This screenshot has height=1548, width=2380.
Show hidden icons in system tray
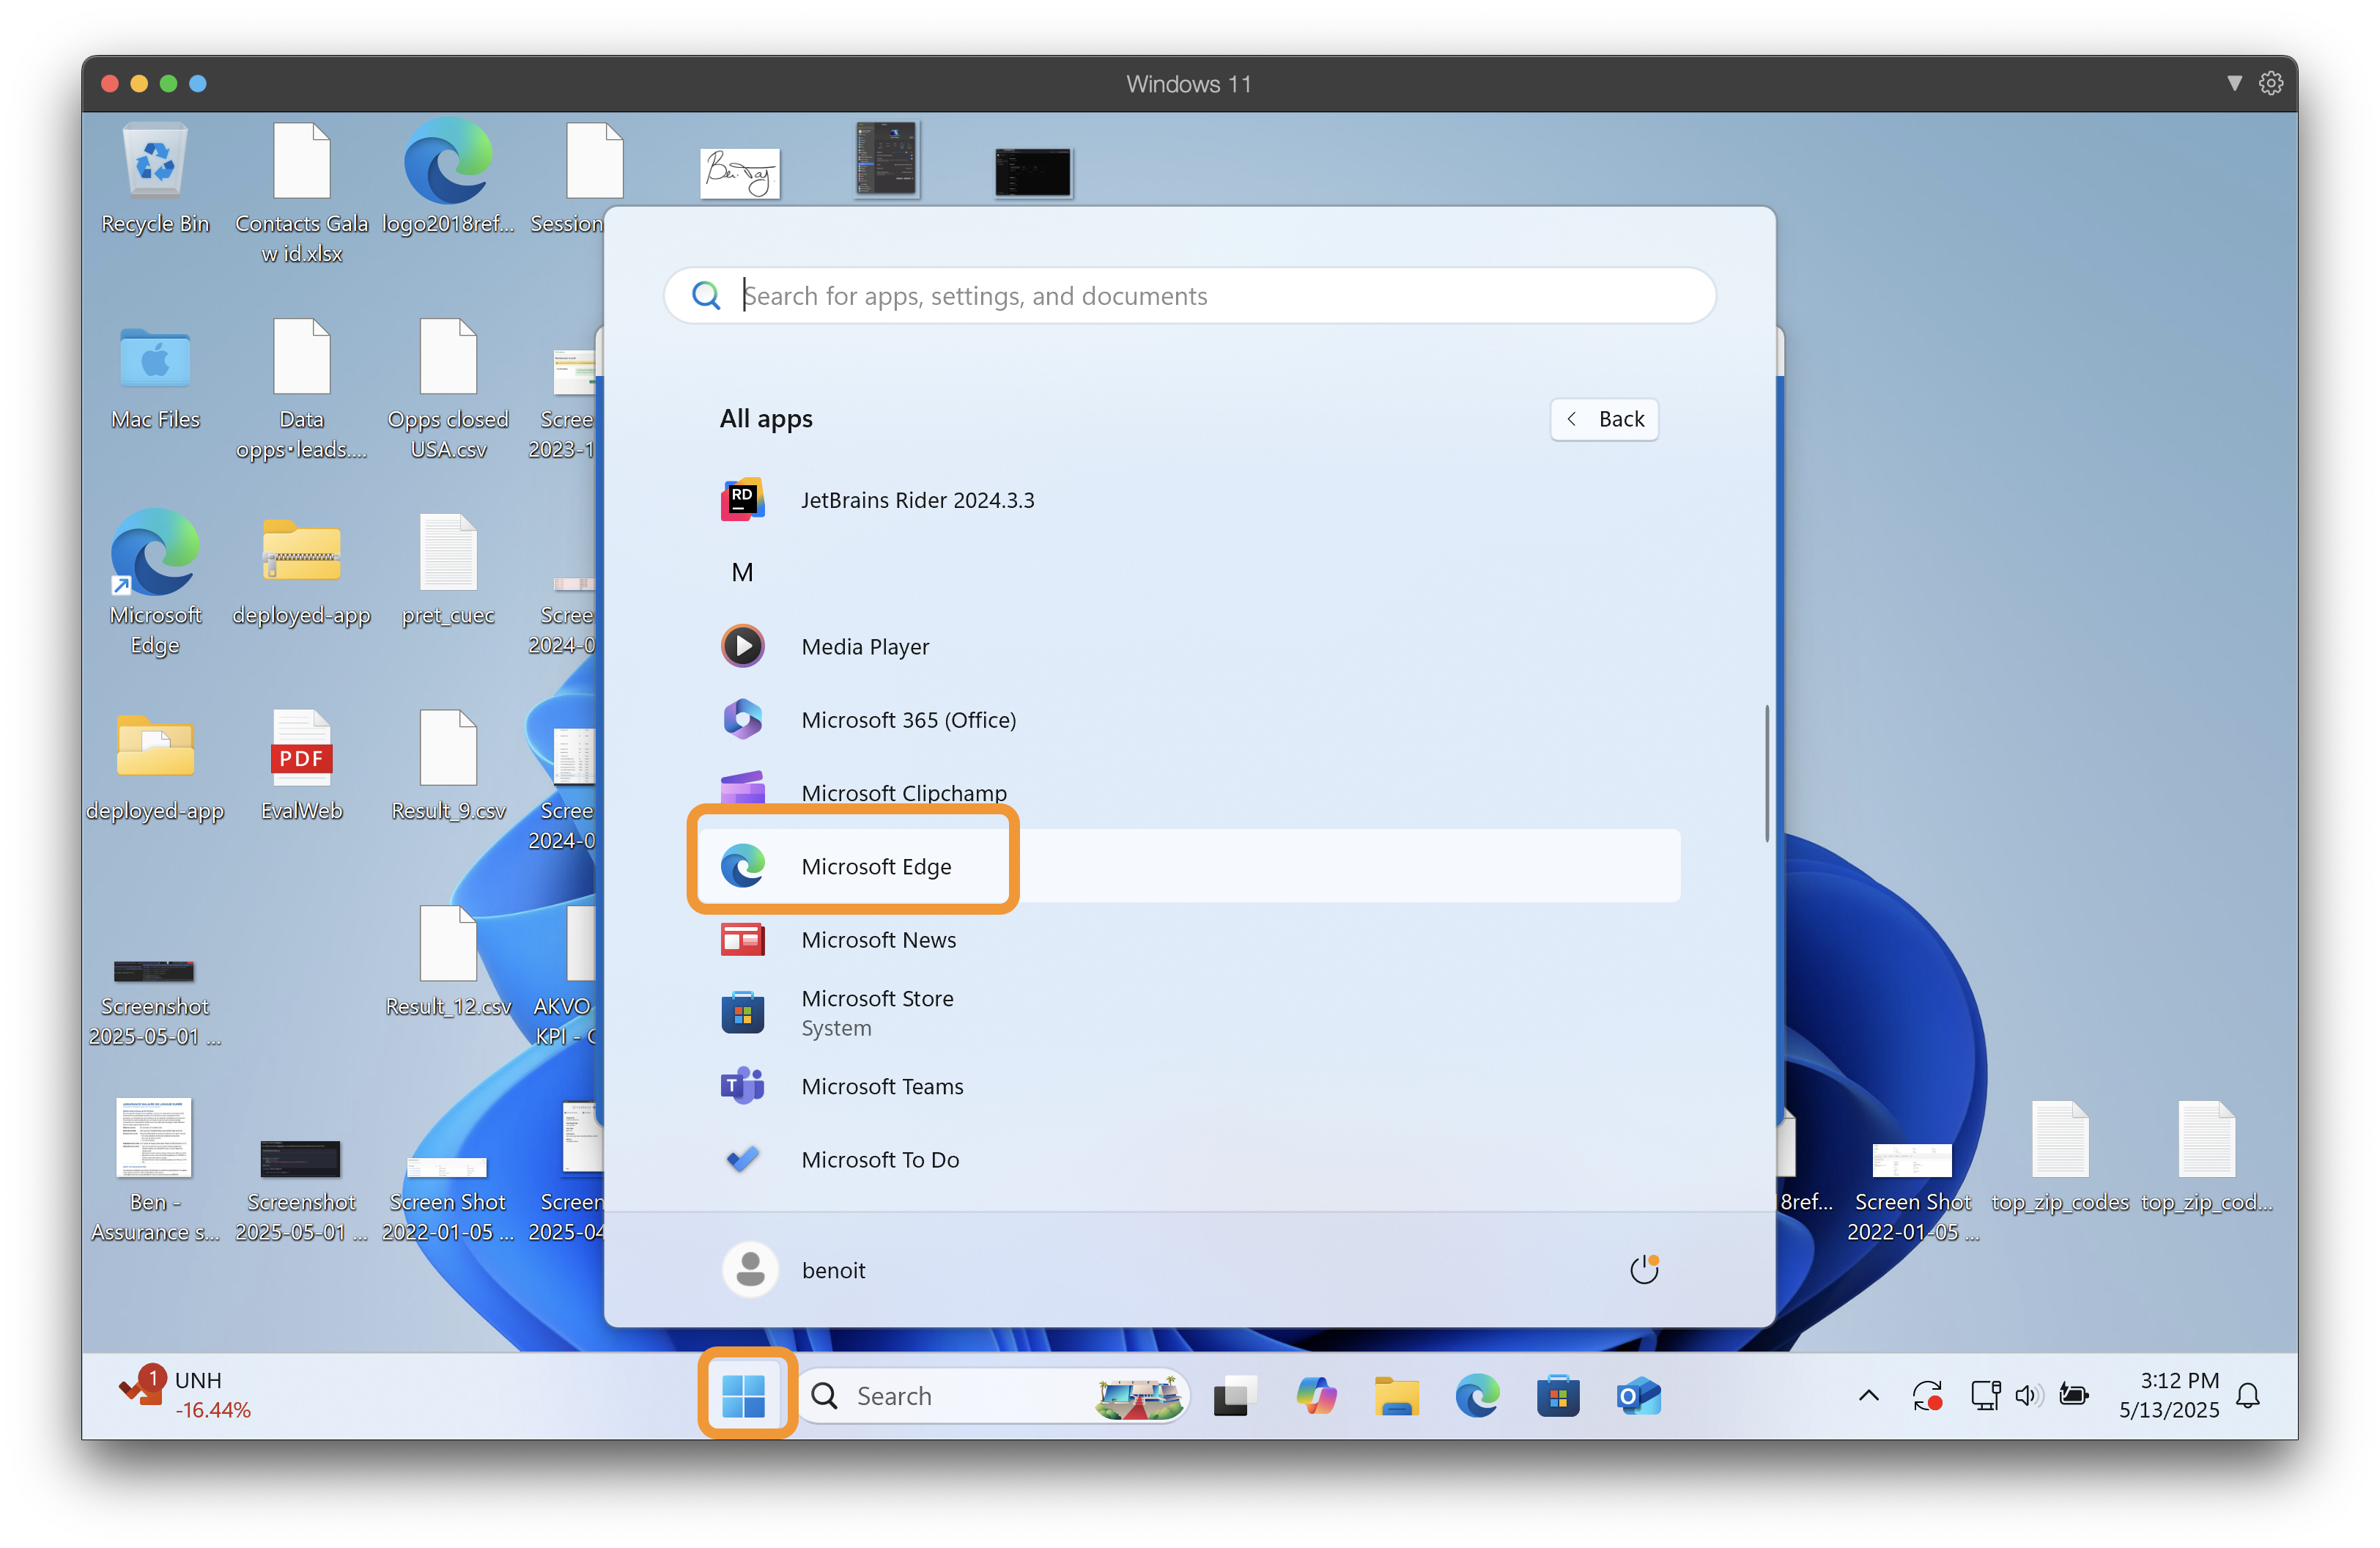[1868, 1396]
